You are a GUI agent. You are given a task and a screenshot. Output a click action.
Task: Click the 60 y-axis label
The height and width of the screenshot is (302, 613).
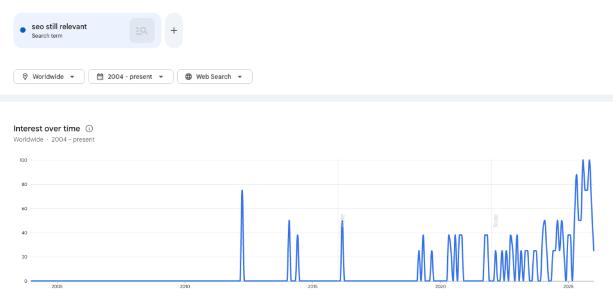(25, 208)
